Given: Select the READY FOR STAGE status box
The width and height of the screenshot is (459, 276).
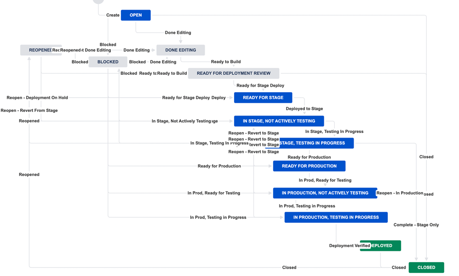Looking at the screenshot, I should tap(263, 98).
